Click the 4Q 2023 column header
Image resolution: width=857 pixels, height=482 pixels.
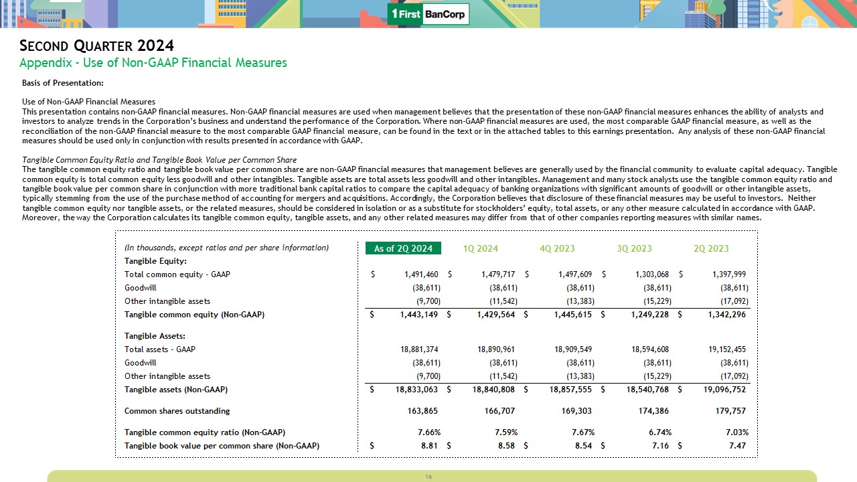point(557,248)
